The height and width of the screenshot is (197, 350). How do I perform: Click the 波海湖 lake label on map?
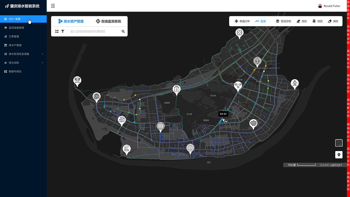pyautogui.click(x=167, y=103)
